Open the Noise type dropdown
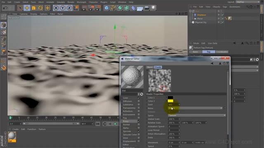264x148 pixels. click(195, 108)
